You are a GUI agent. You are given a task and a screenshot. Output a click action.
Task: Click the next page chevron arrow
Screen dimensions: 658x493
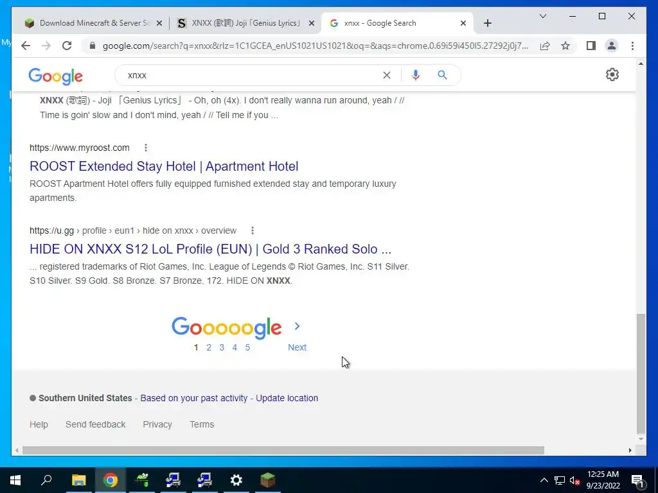pyautogui.click(x=297, y=326)
